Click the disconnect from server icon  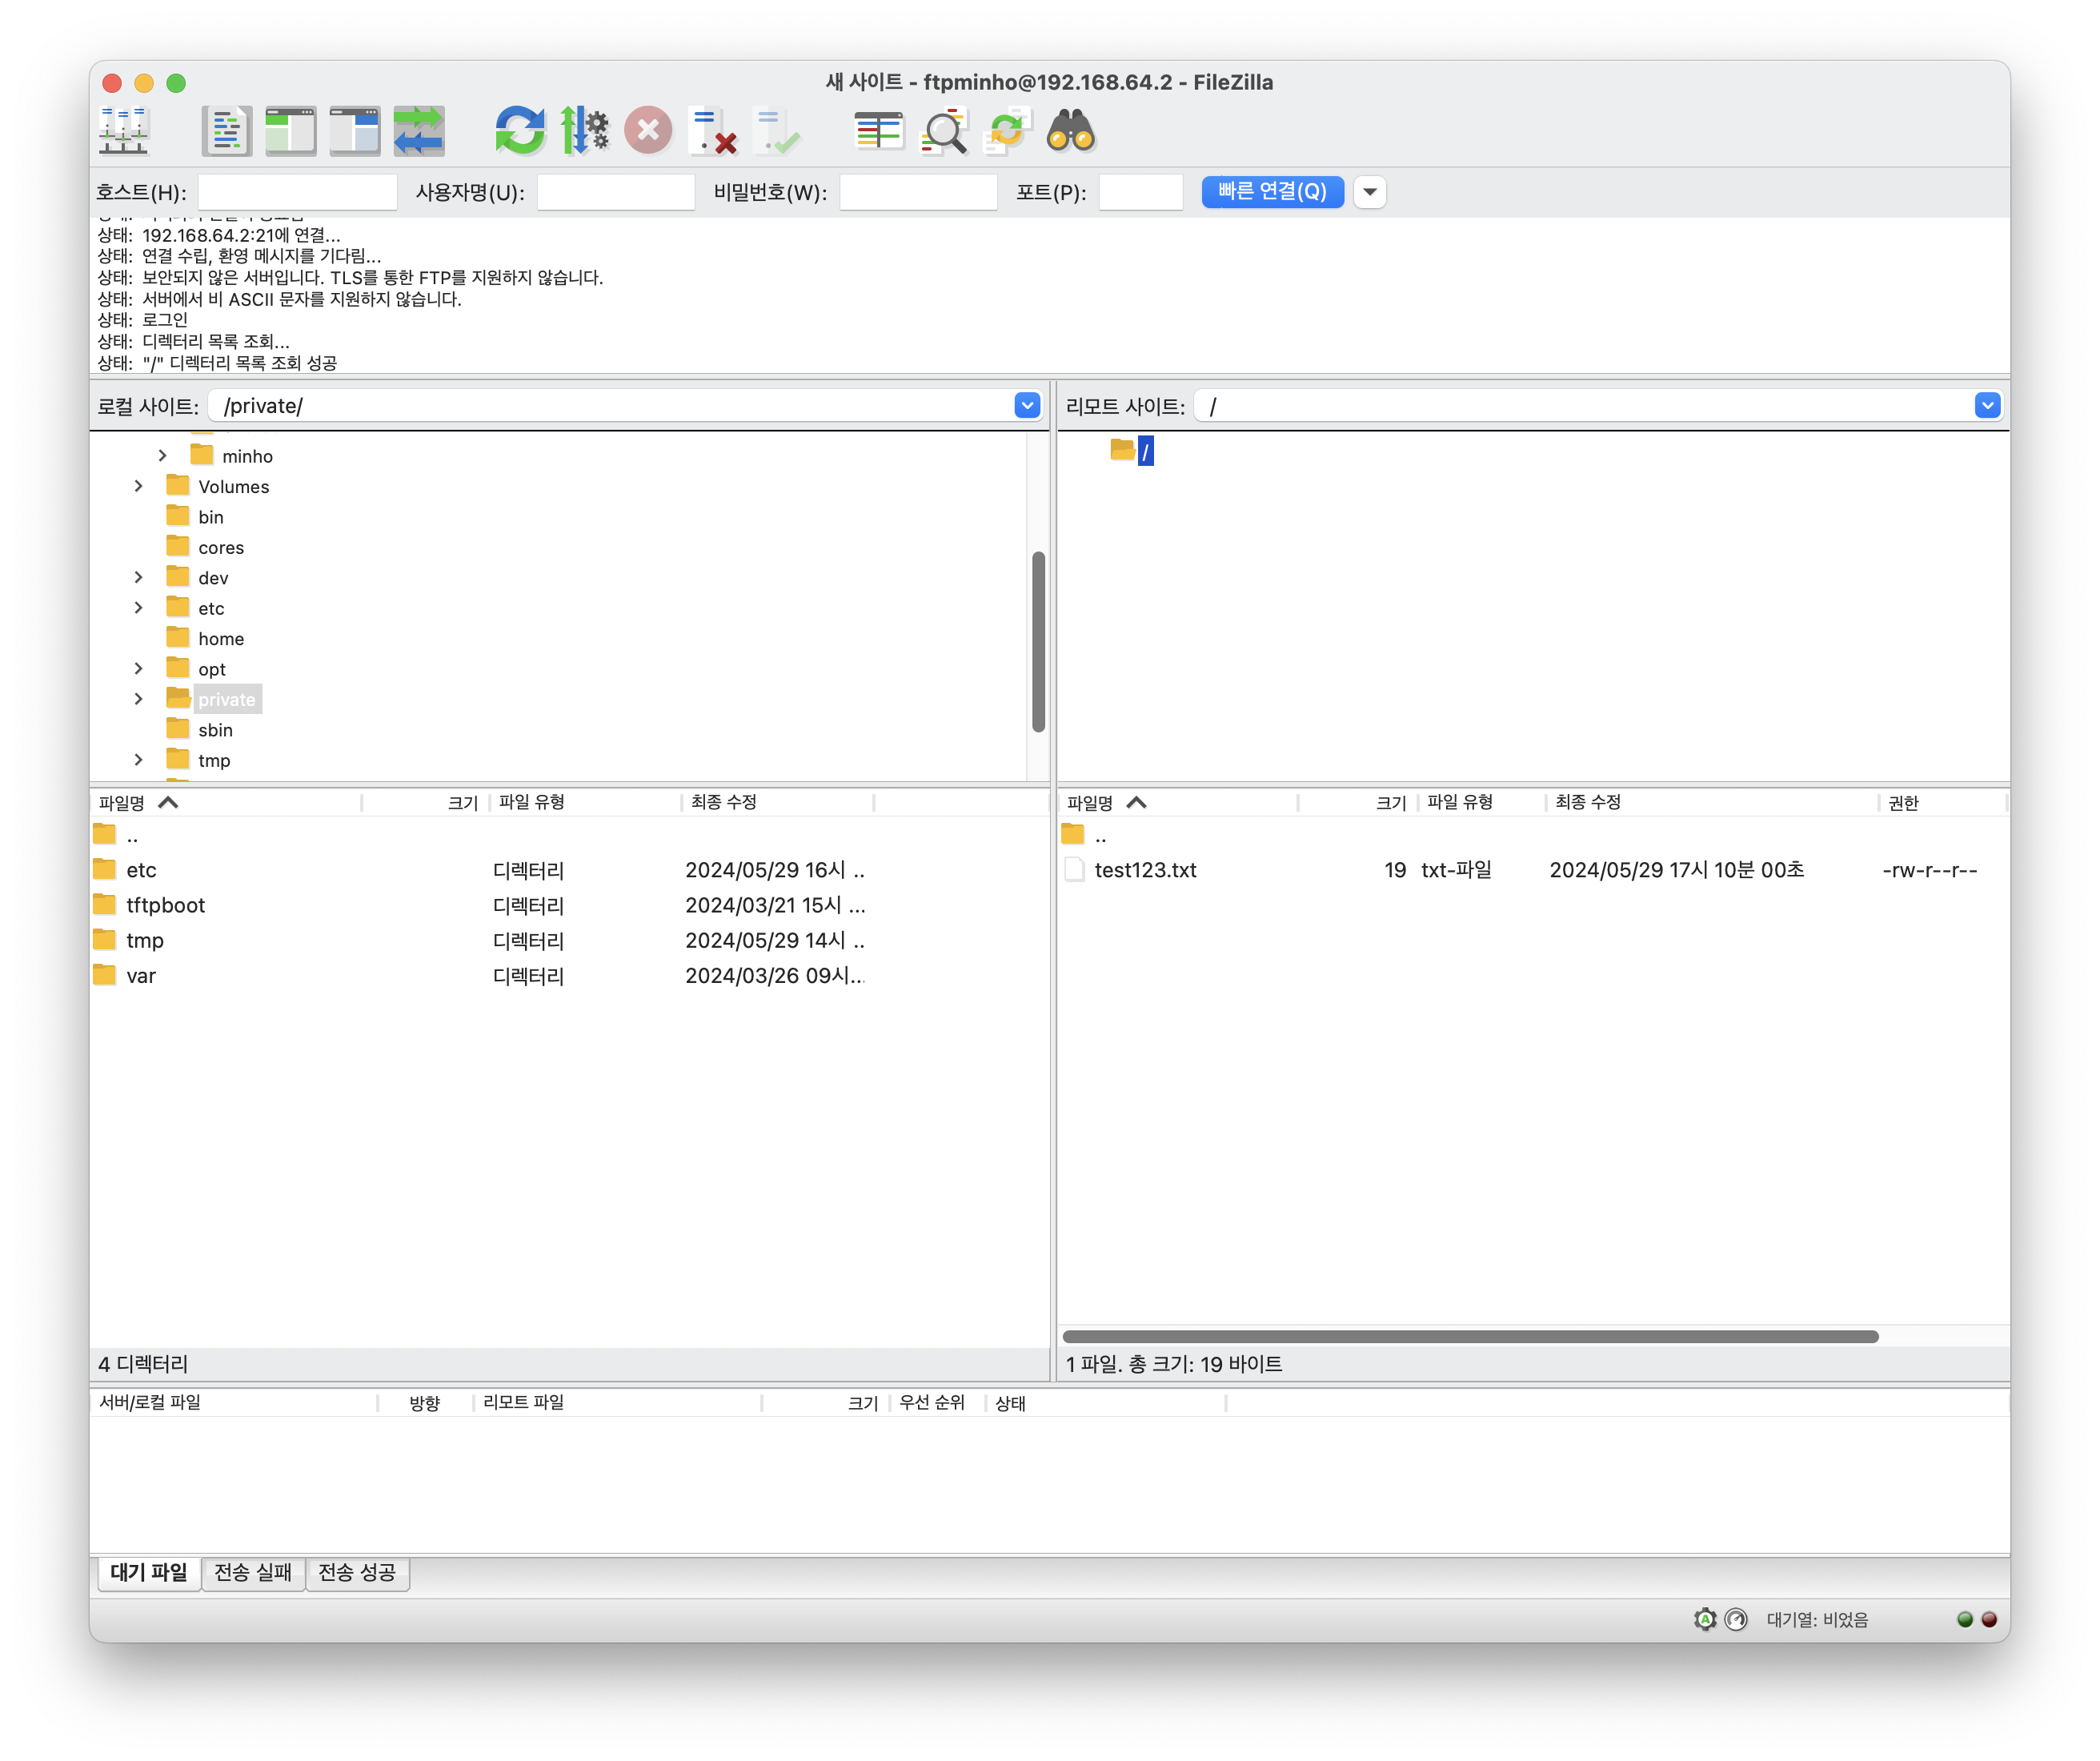coord(713,131)
